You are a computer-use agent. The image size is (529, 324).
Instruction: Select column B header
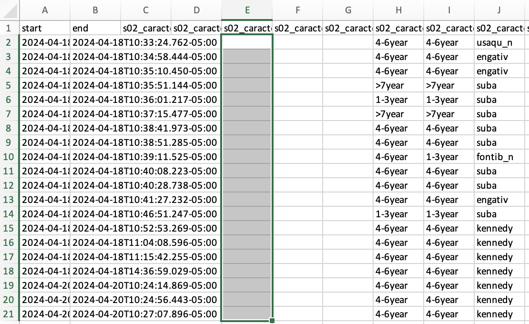click(95, 10)
